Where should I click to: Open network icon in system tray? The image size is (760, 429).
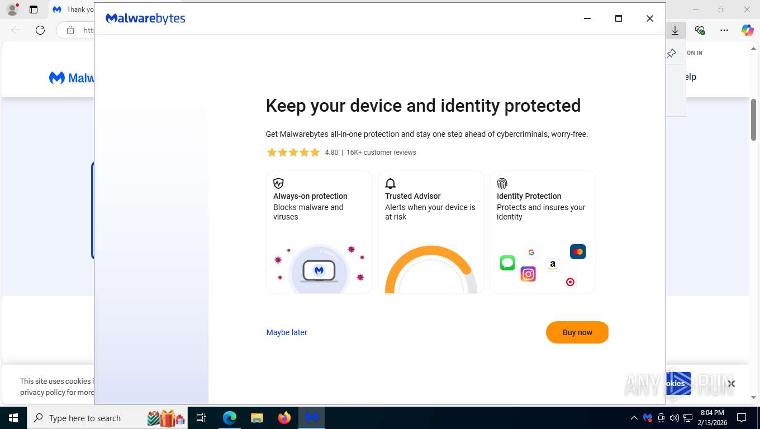688,418
